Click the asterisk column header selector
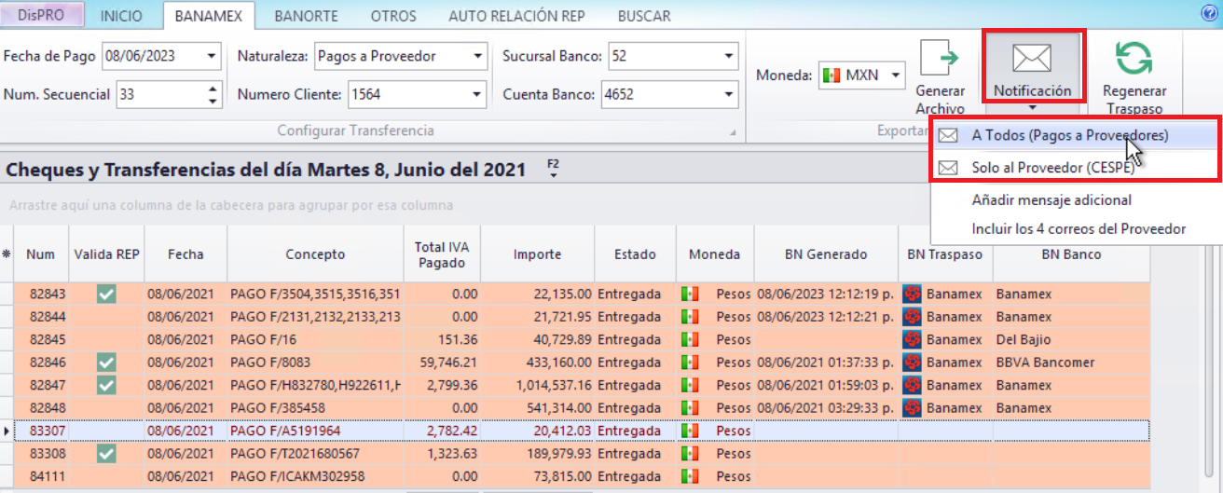 point(7,254)
